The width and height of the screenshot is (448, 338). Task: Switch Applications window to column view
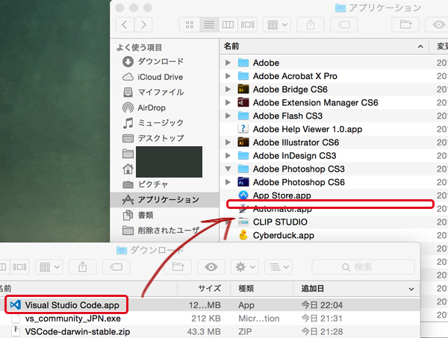(228, 25)
